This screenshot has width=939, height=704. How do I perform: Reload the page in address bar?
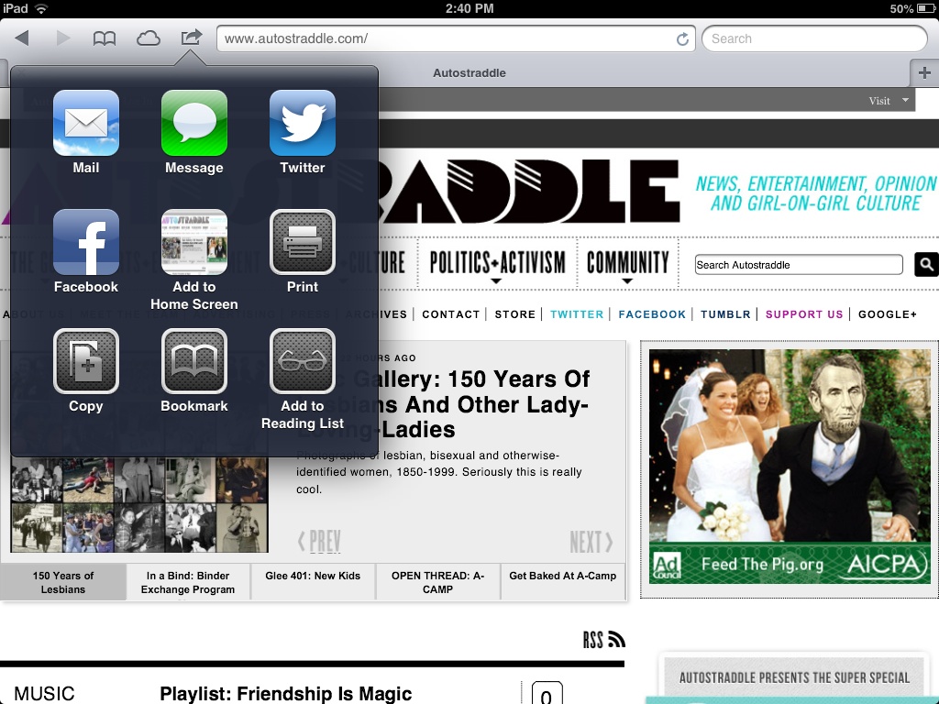682,38
